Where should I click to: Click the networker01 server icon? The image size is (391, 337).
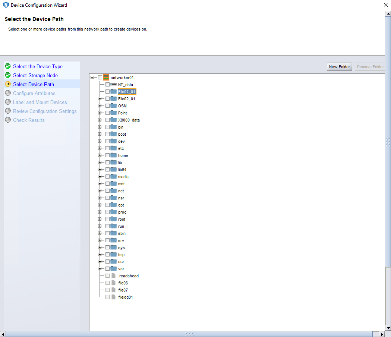(x=106, y=78)
